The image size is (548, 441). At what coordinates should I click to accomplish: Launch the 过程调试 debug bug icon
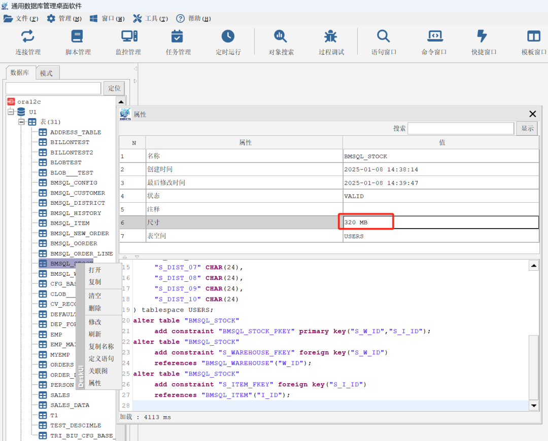[331, 36]
